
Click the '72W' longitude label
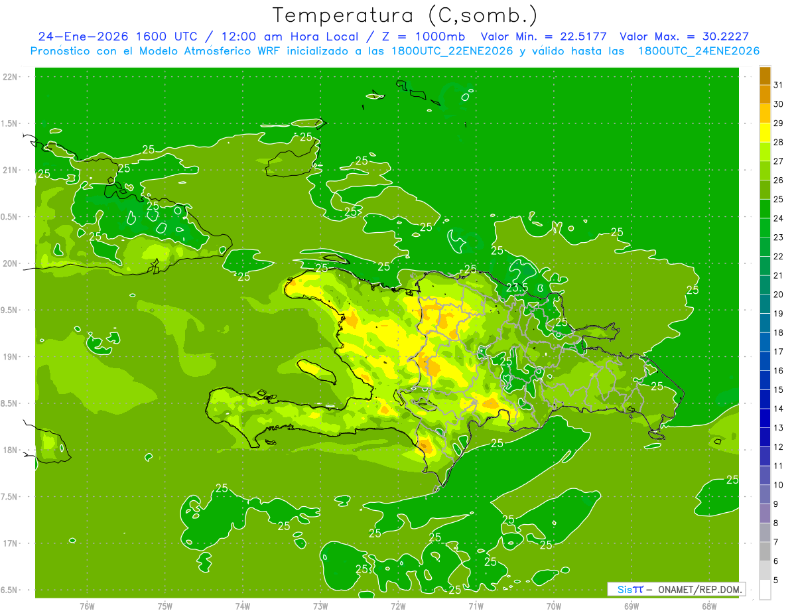pyautogui.click(x=398, y=606)
